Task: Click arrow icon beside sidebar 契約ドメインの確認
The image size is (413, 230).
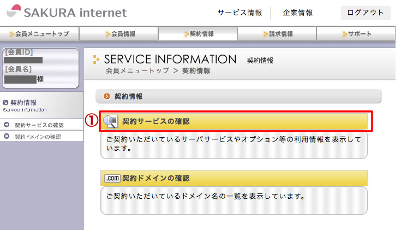Action: click(x=7, y=136)
